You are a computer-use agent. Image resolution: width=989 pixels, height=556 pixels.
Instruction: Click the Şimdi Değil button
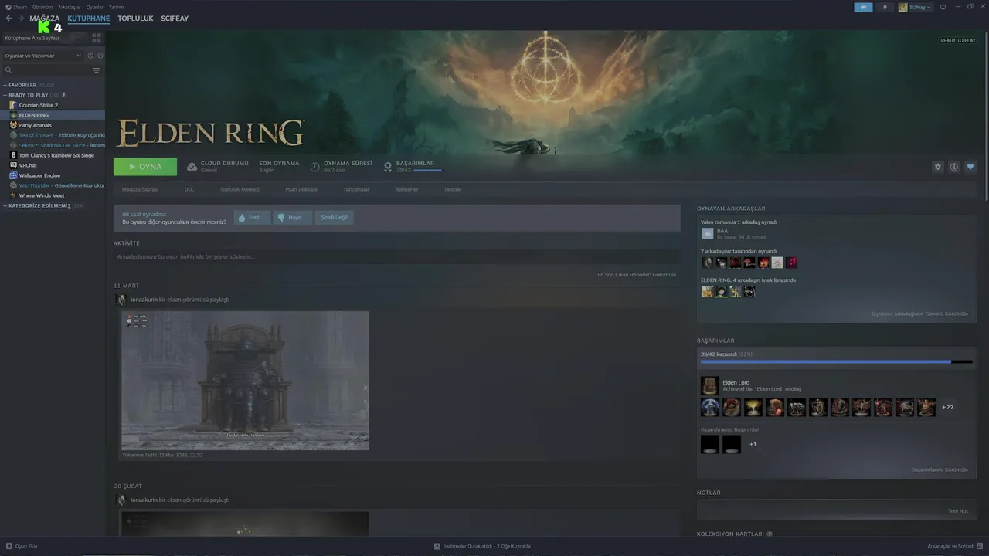(334, 217)
